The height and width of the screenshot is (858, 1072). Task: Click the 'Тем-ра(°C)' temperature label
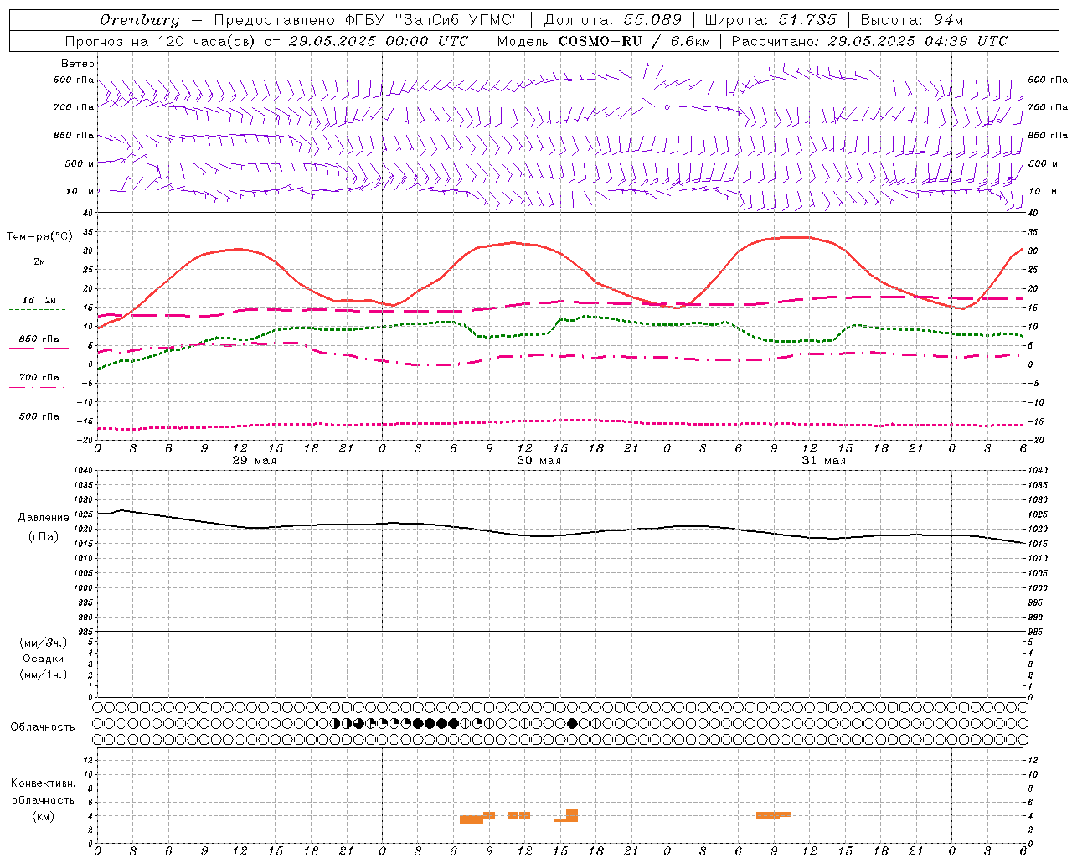click(x=39, y=237)
